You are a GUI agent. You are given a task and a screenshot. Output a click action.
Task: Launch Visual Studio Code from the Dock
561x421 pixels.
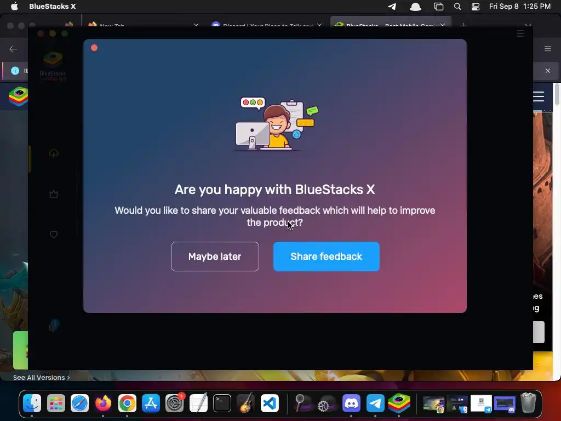pyautogui.click(x=270, y=403)
